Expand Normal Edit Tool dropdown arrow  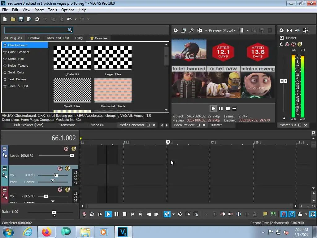coord(173,214)
